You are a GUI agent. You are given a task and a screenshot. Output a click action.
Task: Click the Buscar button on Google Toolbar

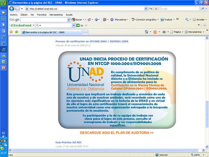tap(77, 20)
